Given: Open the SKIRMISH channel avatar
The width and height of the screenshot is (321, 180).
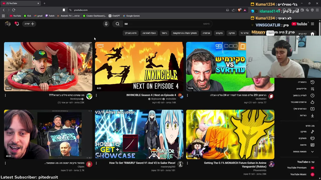Looking at the screenshot, I should click(271, 96).
